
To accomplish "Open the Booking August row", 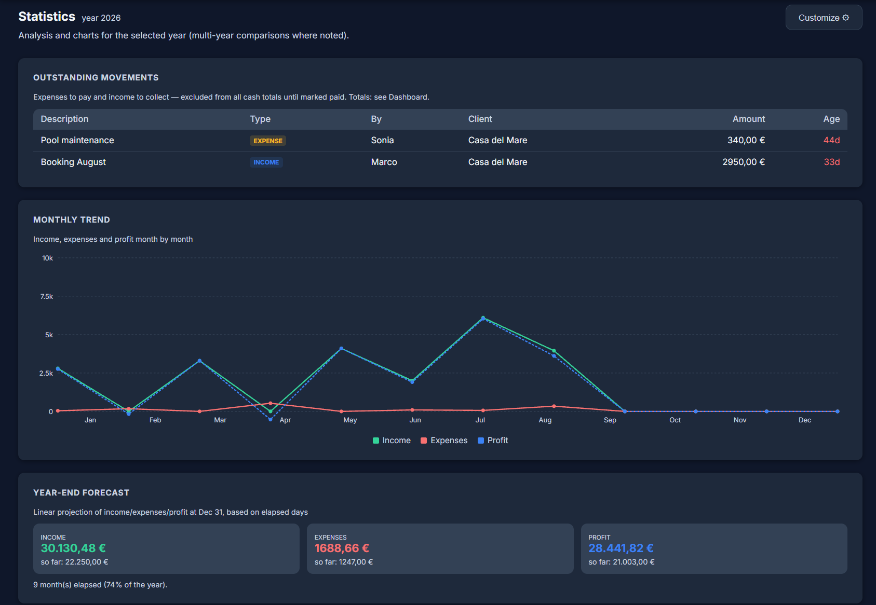I will 440,162.
